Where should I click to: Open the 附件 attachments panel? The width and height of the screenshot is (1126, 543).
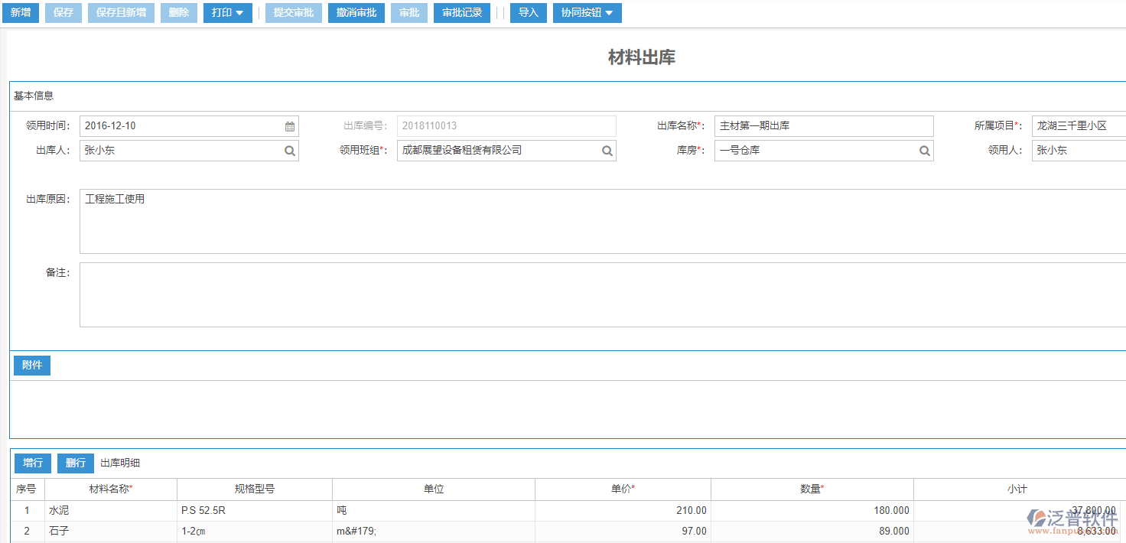(x=31, y=365)
